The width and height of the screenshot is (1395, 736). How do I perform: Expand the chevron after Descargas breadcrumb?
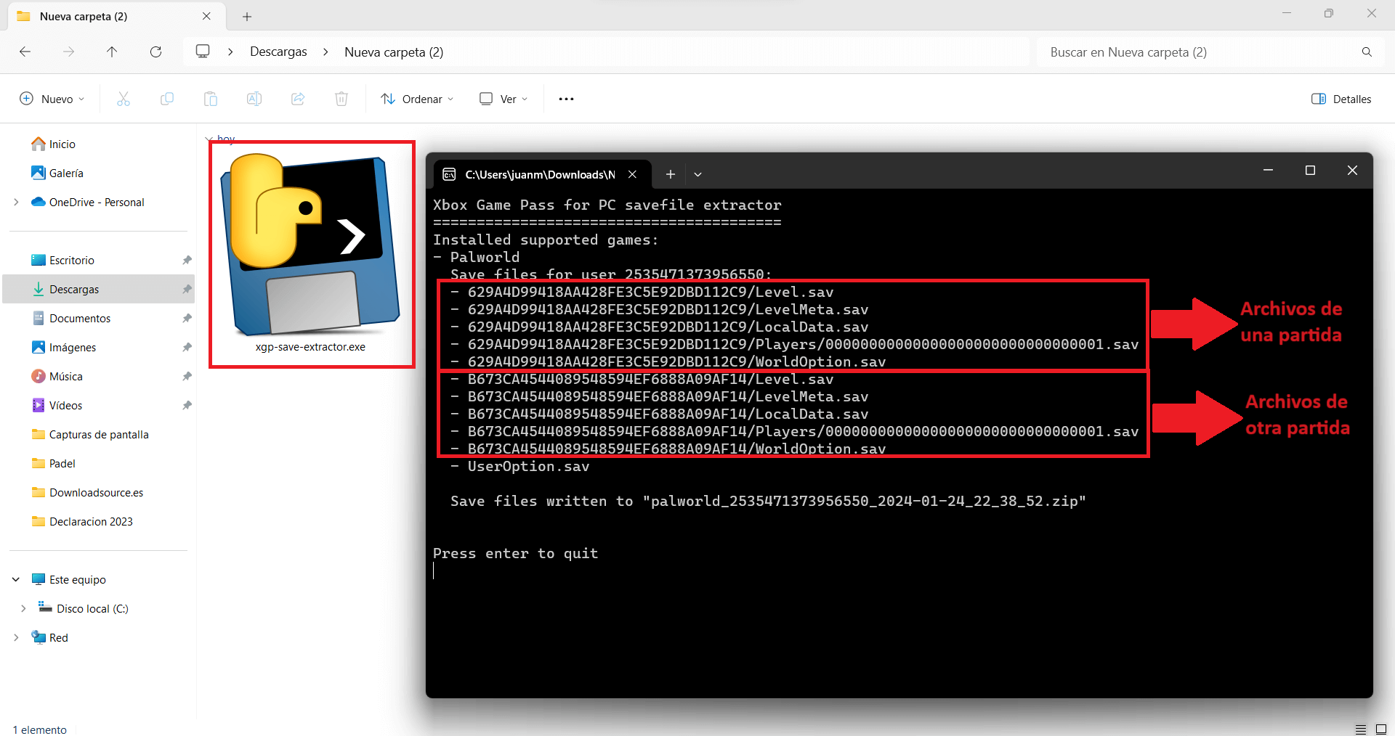[325, 52]
